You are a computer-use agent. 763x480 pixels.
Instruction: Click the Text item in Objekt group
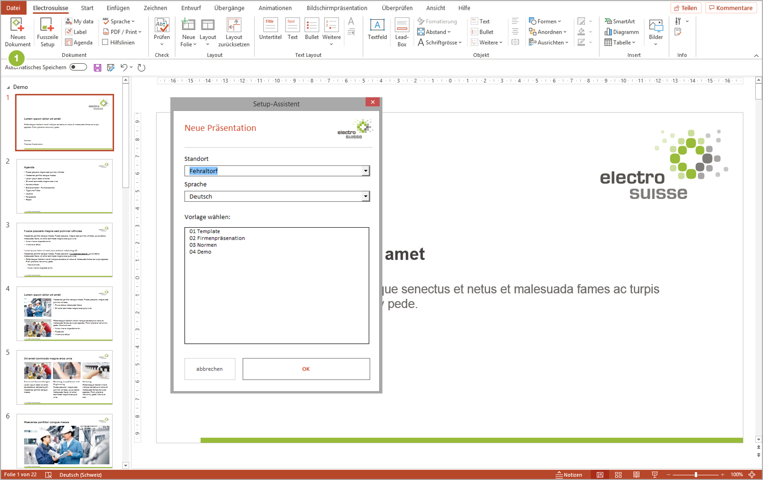(x=480, y=21)
